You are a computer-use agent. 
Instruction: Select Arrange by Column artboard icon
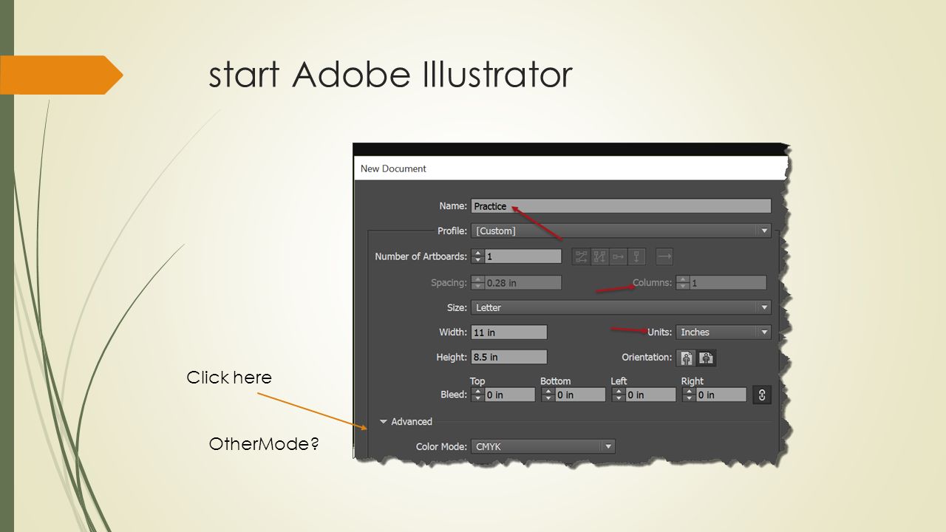[x=637, y=256]
